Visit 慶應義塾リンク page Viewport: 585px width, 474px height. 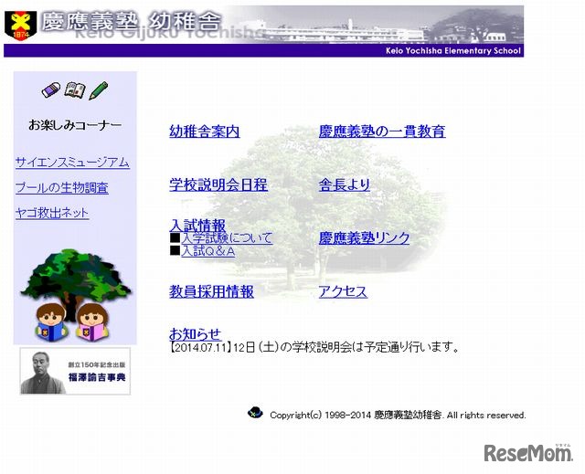pyautogui.click(x=364, y=238)
